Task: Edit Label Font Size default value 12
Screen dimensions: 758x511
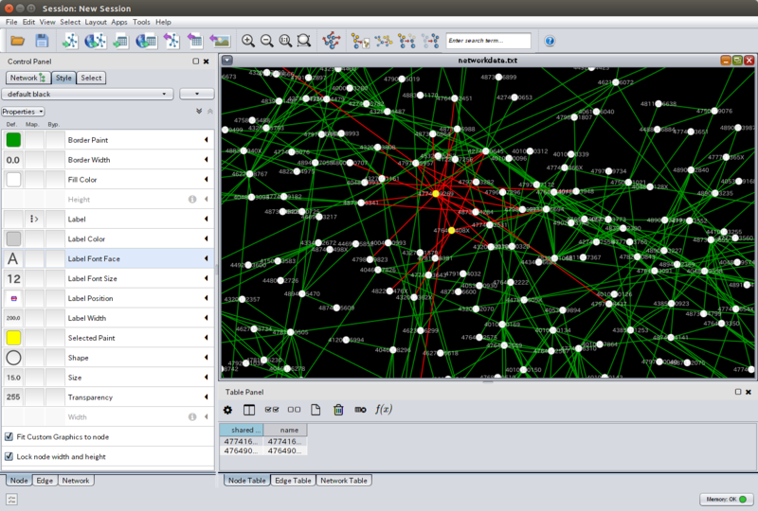Action: tap(13, 278)
